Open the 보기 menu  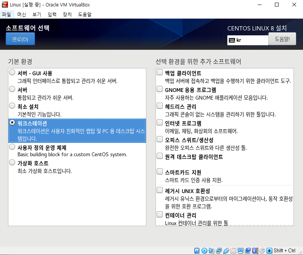(x=37, y=14)
